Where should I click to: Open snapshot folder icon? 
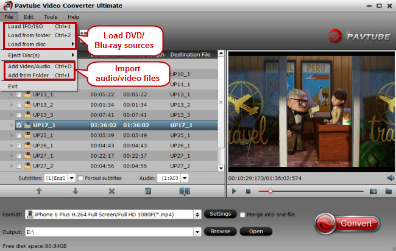[x=389, y=191]
